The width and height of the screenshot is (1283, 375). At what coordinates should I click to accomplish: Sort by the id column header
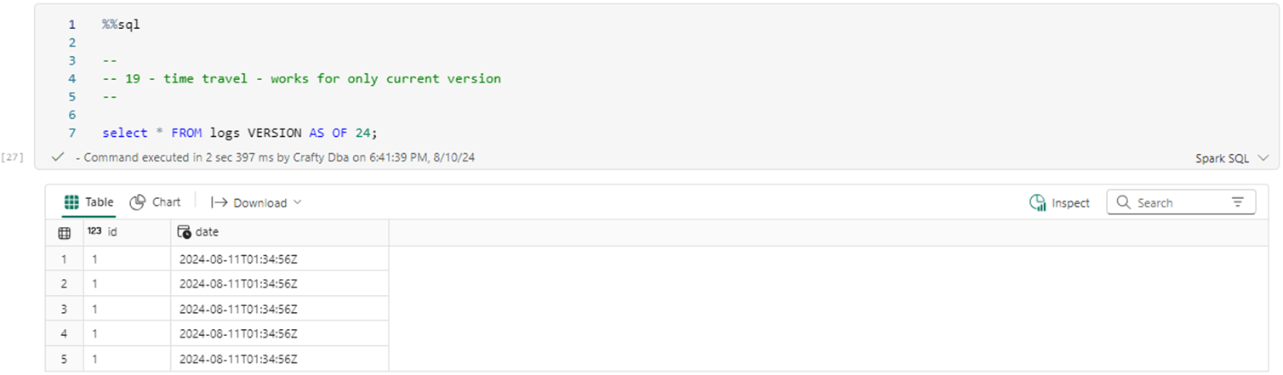coord(111,231)
